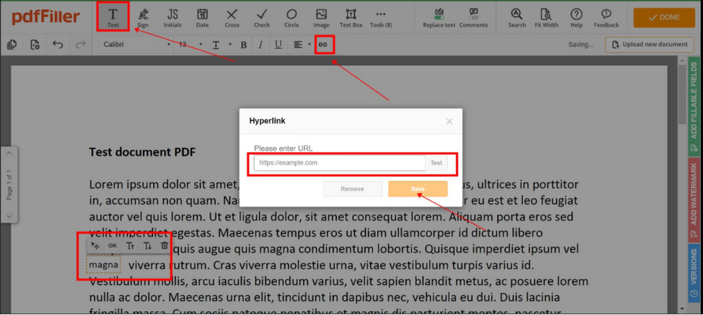Screen dimensions: 703x315
Task: Click the Remove button in Hyperlink dialog
Action: (x=352, y=189)
